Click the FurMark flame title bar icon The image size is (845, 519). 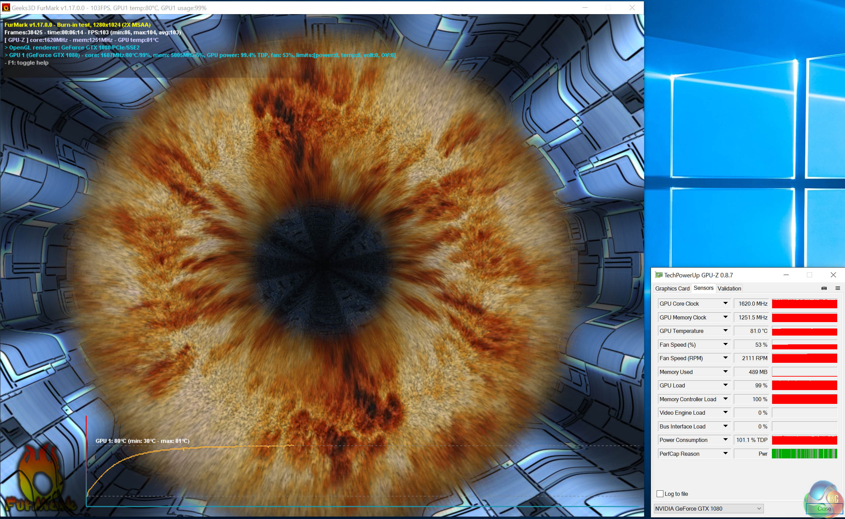pyautogui.click(x=6, y=7)
